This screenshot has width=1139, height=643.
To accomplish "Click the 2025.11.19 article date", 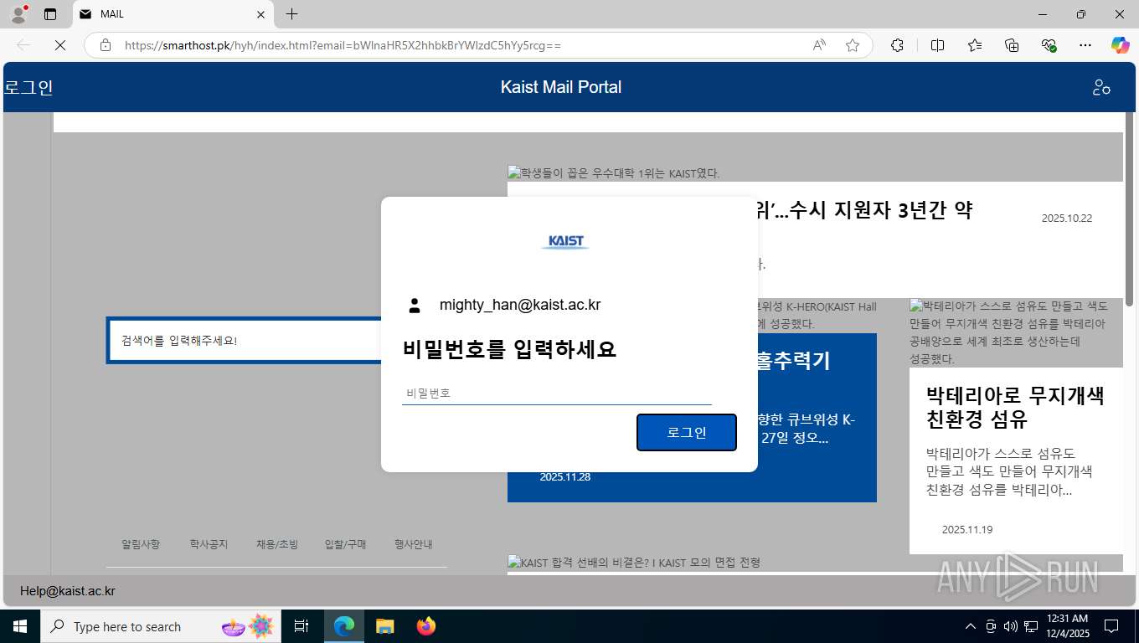I will [967, 529].
